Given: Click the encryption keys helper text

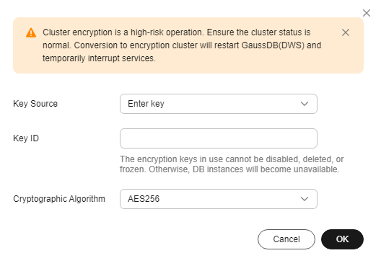Looking at the screenshot, I should point(232,164).
